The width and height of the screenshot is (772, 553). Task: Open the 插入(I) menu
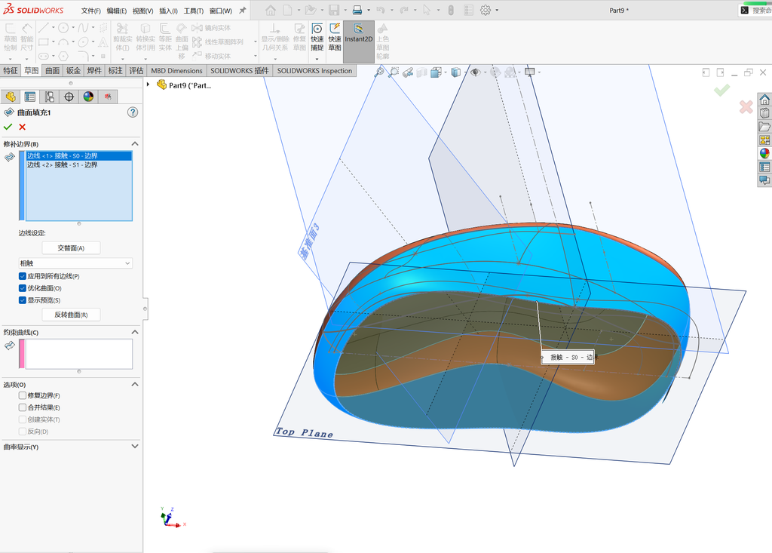(x=168, y=11)
